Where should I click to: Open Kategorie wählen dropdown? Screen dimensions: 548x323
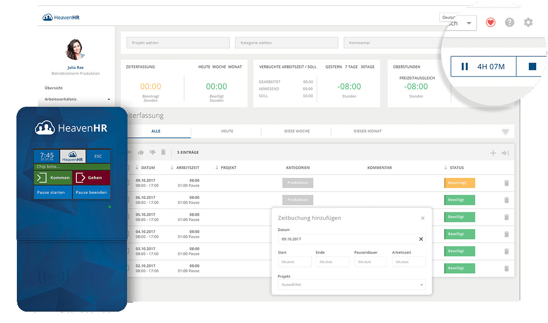tap(287, 43)
